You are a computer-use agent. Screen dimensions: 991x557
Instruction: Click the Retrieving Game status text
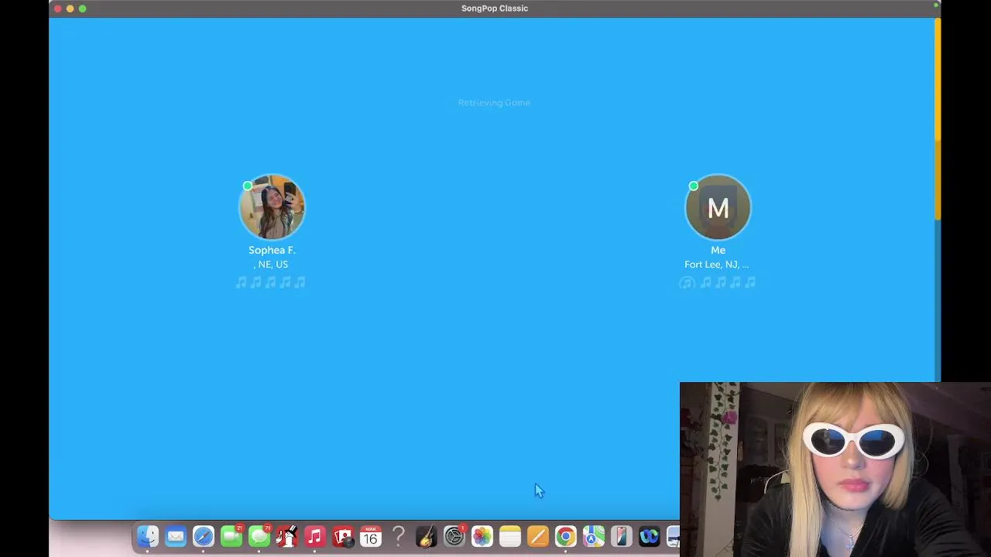[494, 102]
